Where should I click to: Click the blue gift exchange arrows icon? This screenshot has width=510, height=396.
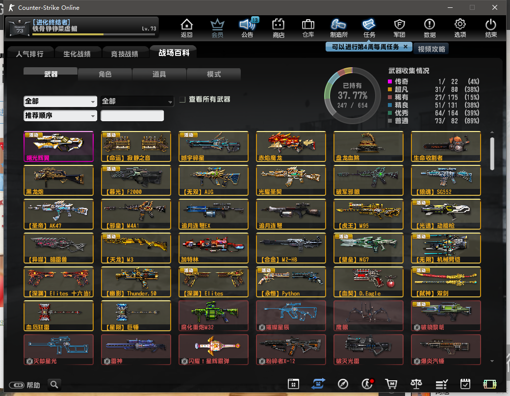pos(318,384)
